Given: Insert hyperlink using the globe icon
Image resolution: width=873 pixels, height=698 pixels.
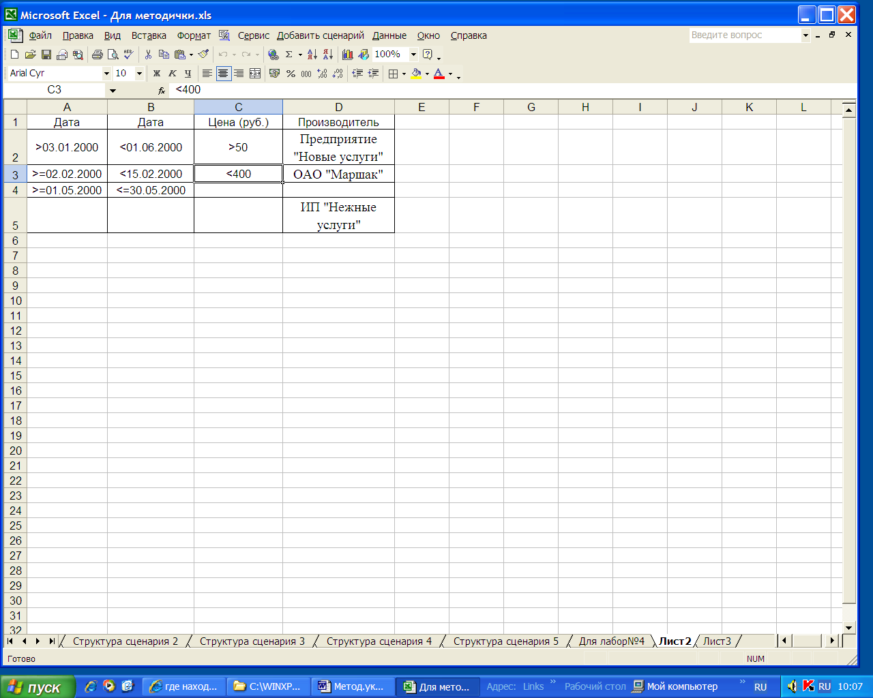Looking at the screenshot, I should tap(273, 55).
